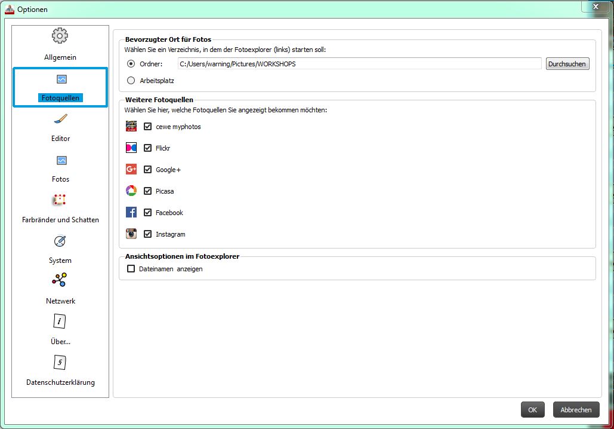This screenshot has height=429, width=614.
Task: Open the Über... info icon
Action: (60, 321)
